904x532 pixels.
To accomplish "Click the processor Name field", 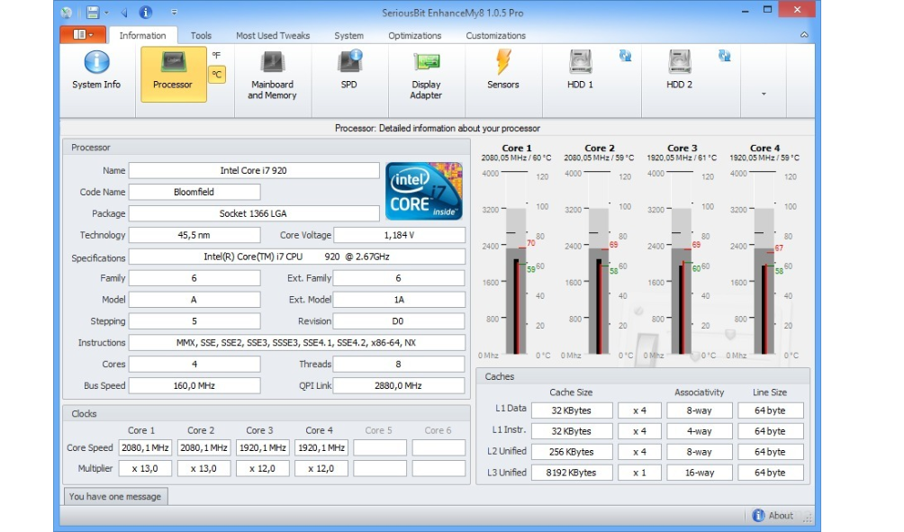I will [x=253, y=170].
